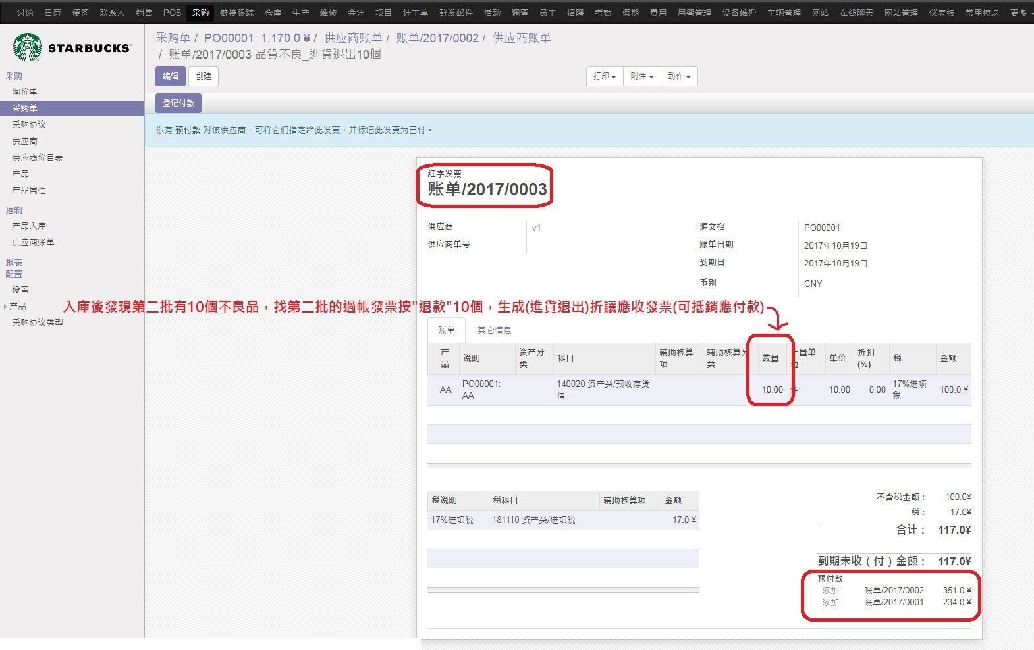Viewport: 1034px width, 650px height.
Task: Click the 登记付款 button
Action: tap(178, 103)
